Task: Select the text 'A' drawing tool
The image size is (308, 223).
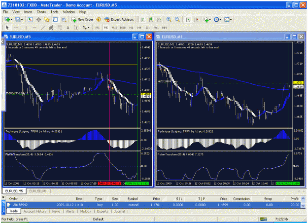Action: pos(68,28)
